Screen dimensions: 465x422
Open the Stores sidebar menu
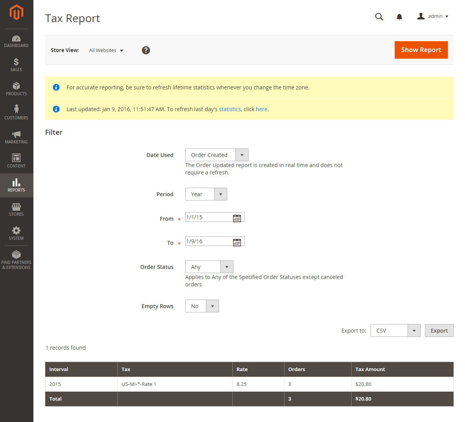pyautogui.click(x=16, y=209)
